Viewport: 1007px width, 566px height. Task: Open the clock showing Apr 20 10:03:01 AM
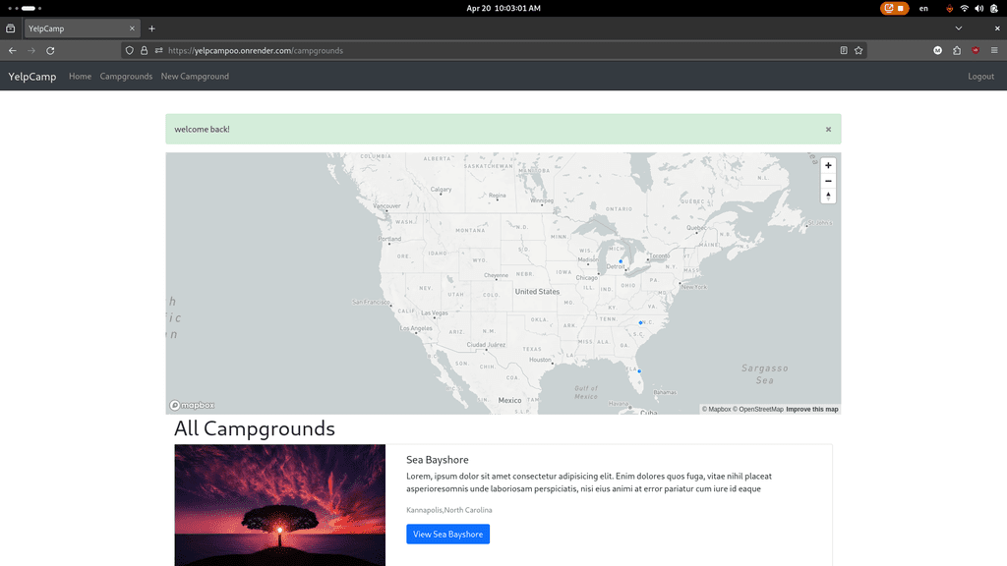click(x=503, y=8)
